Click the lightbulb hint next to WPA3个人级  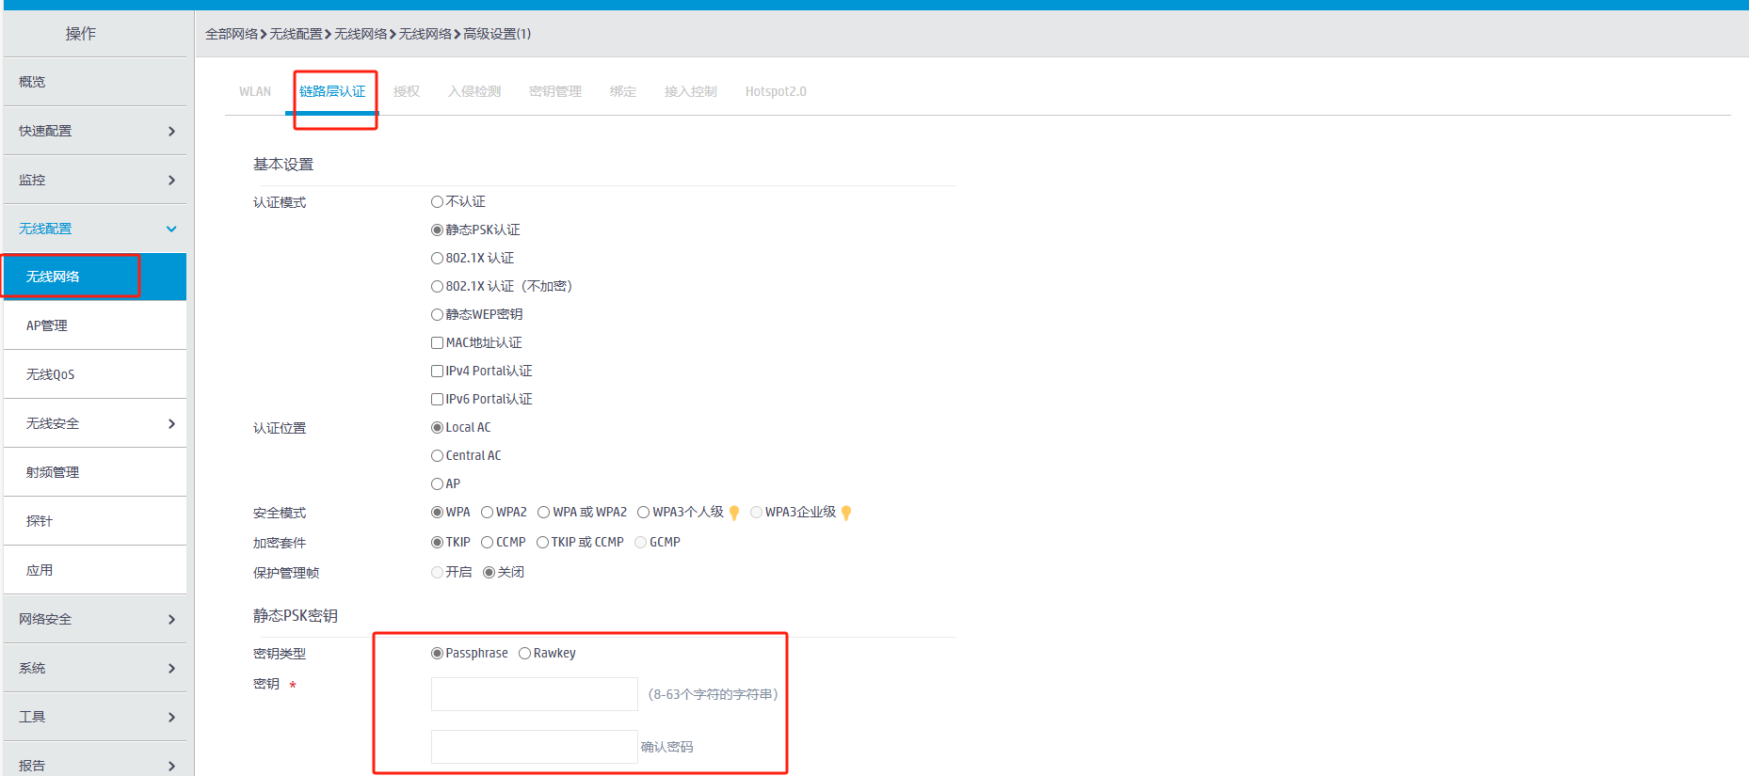(734, 513)
